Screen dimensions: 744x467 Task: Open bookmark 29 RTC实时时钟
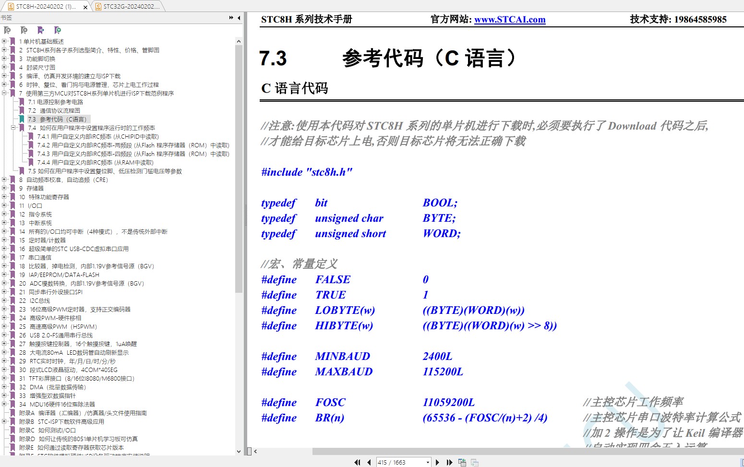67,361
